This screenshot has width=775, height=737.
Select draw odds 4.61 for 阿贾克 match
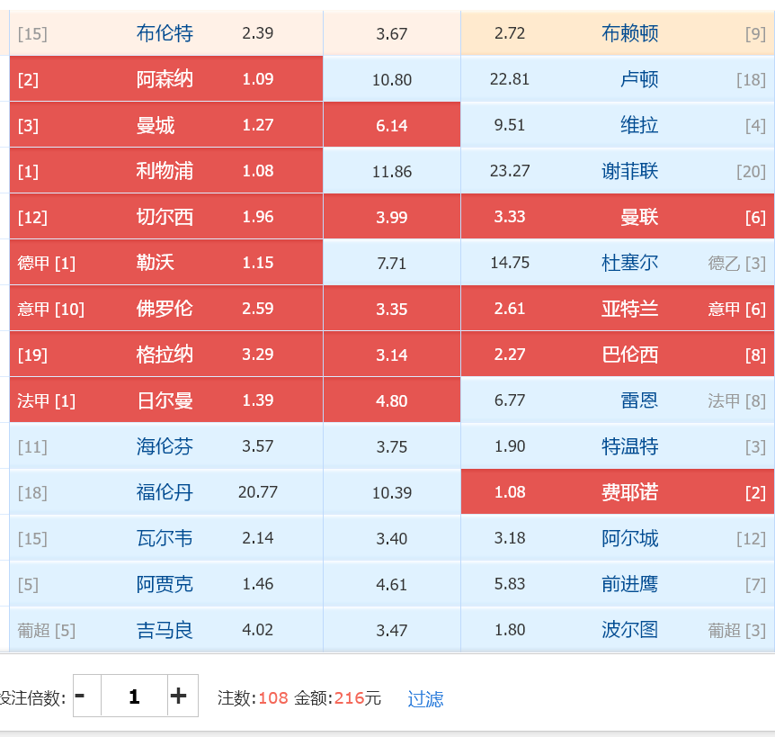click(x=392, y=584)
